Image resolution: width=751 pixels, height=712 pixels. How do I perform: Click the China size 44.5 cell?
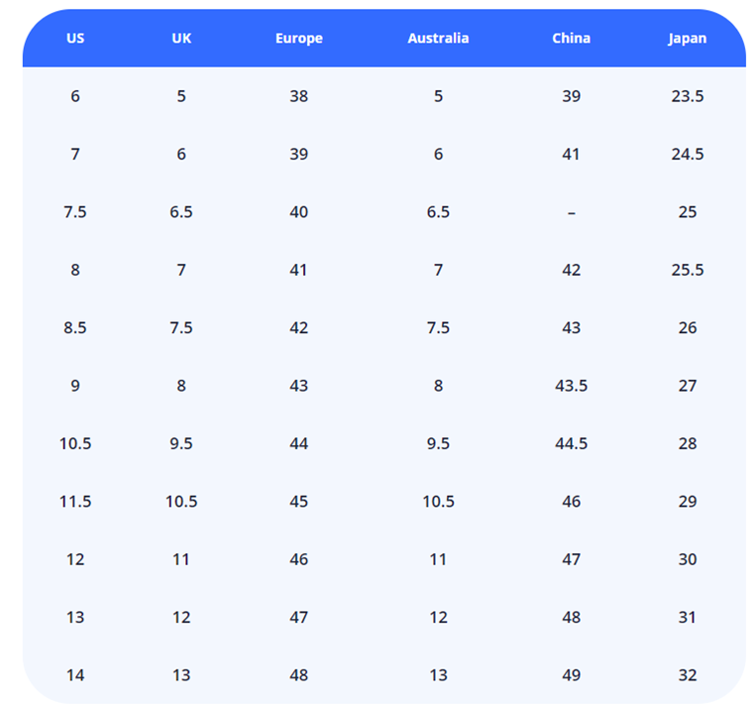(x=572, y=443)
